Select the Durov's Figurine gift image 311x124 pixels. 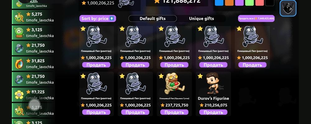213,83
